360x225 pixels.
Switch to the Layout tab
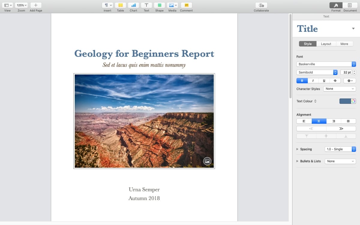(x=326, y=43)
